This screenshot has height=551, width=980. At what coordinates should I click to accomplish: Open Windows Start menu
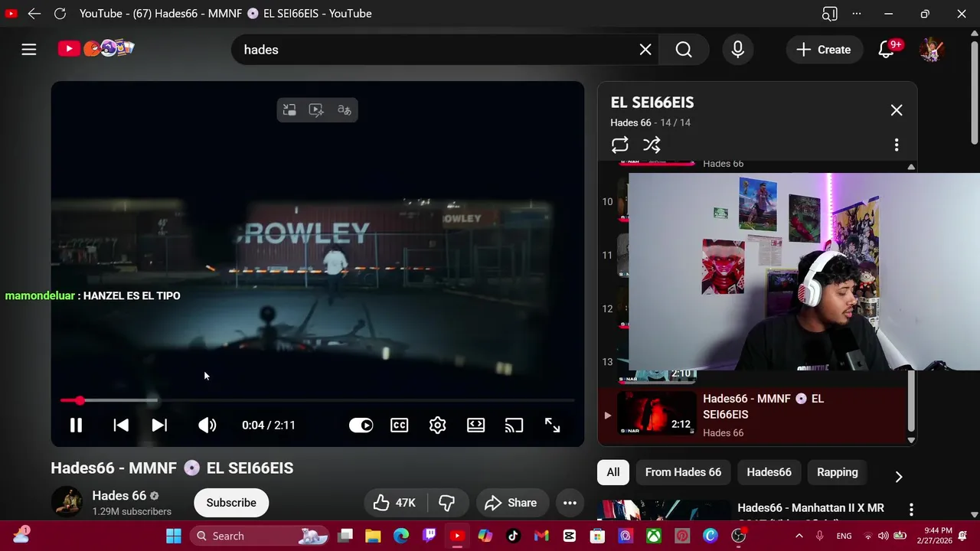[174, 536]
